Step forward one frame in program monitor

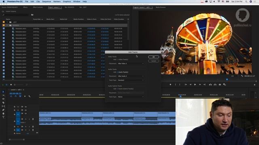pos(200,85)
